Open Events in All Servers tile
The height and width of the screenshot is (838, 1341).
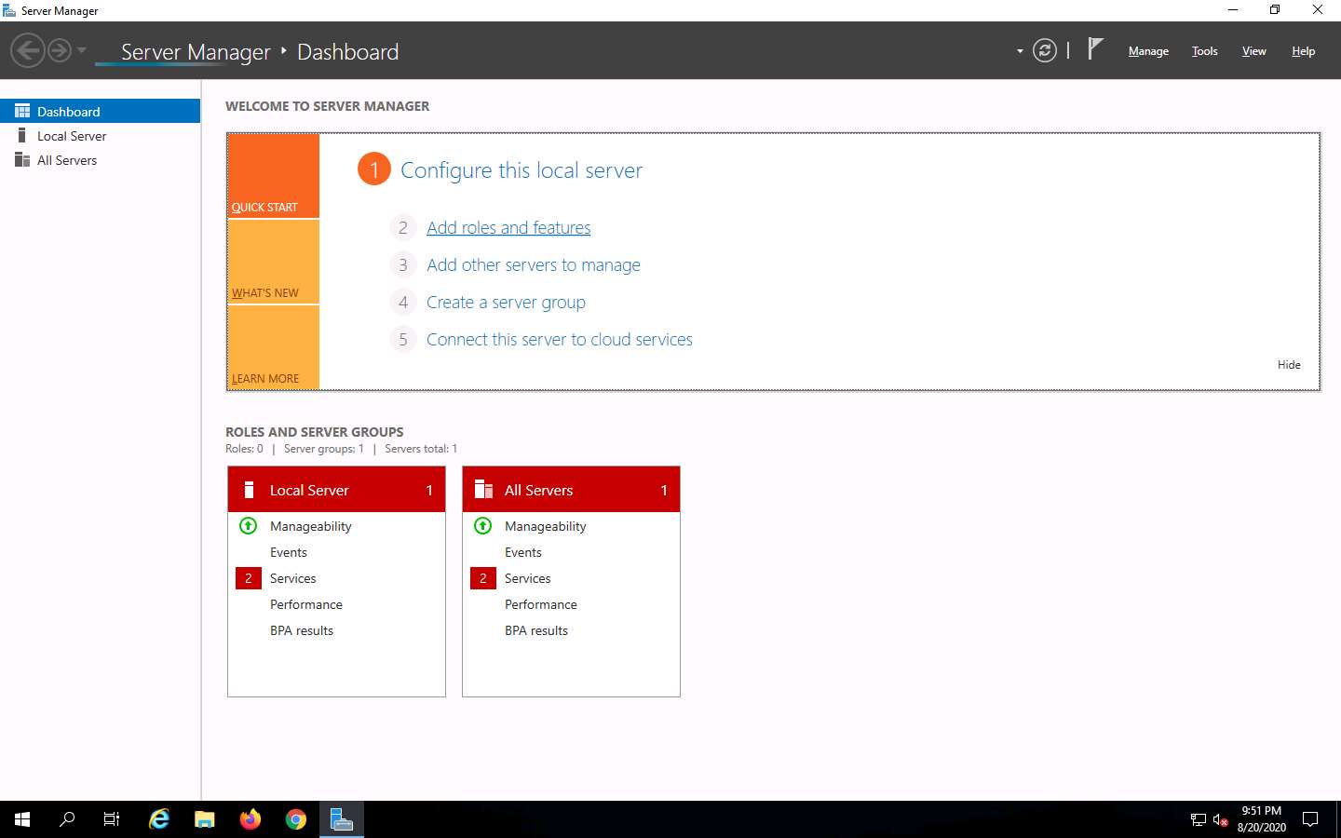pyautogui.click(x=523, y=552)
